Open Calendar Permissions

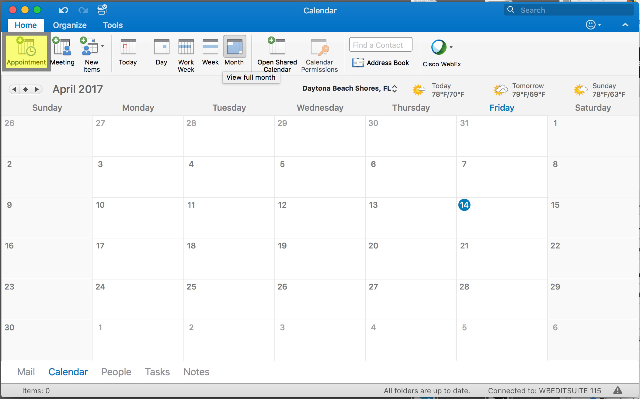pos(319,54)
